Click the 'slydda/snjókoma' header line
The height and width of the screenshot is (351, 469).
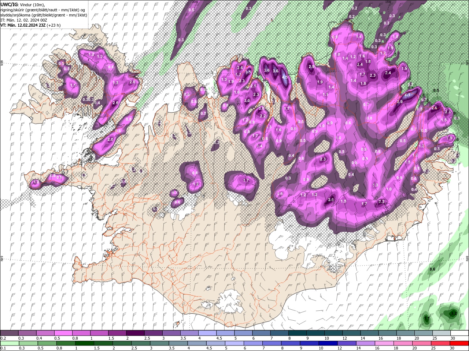[x=43, y=15]
